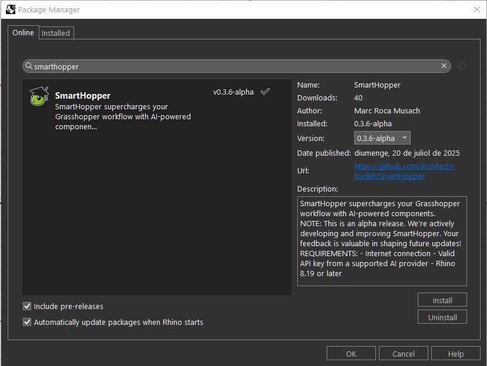Click the Downloads value 40

click(358, 98)
